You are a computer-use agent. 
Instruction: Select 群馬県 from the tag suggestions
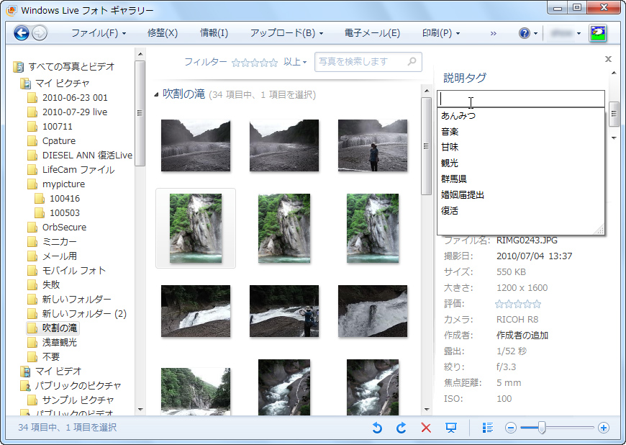tap(455, 178)
